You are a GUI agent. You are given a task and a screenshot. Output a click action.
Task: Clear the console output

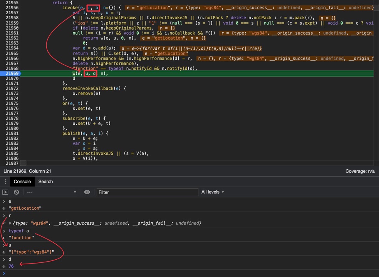[x=16, y=192]
